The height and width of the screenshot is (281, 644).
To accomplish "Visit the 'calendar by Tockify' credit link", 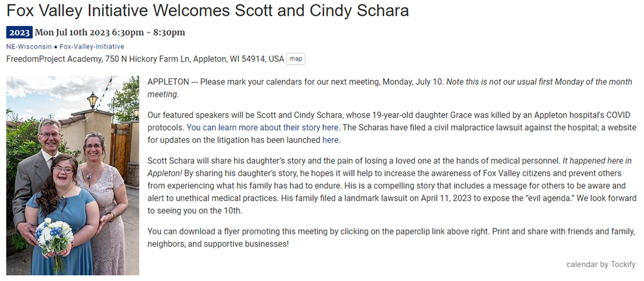I will coord(601,264).
